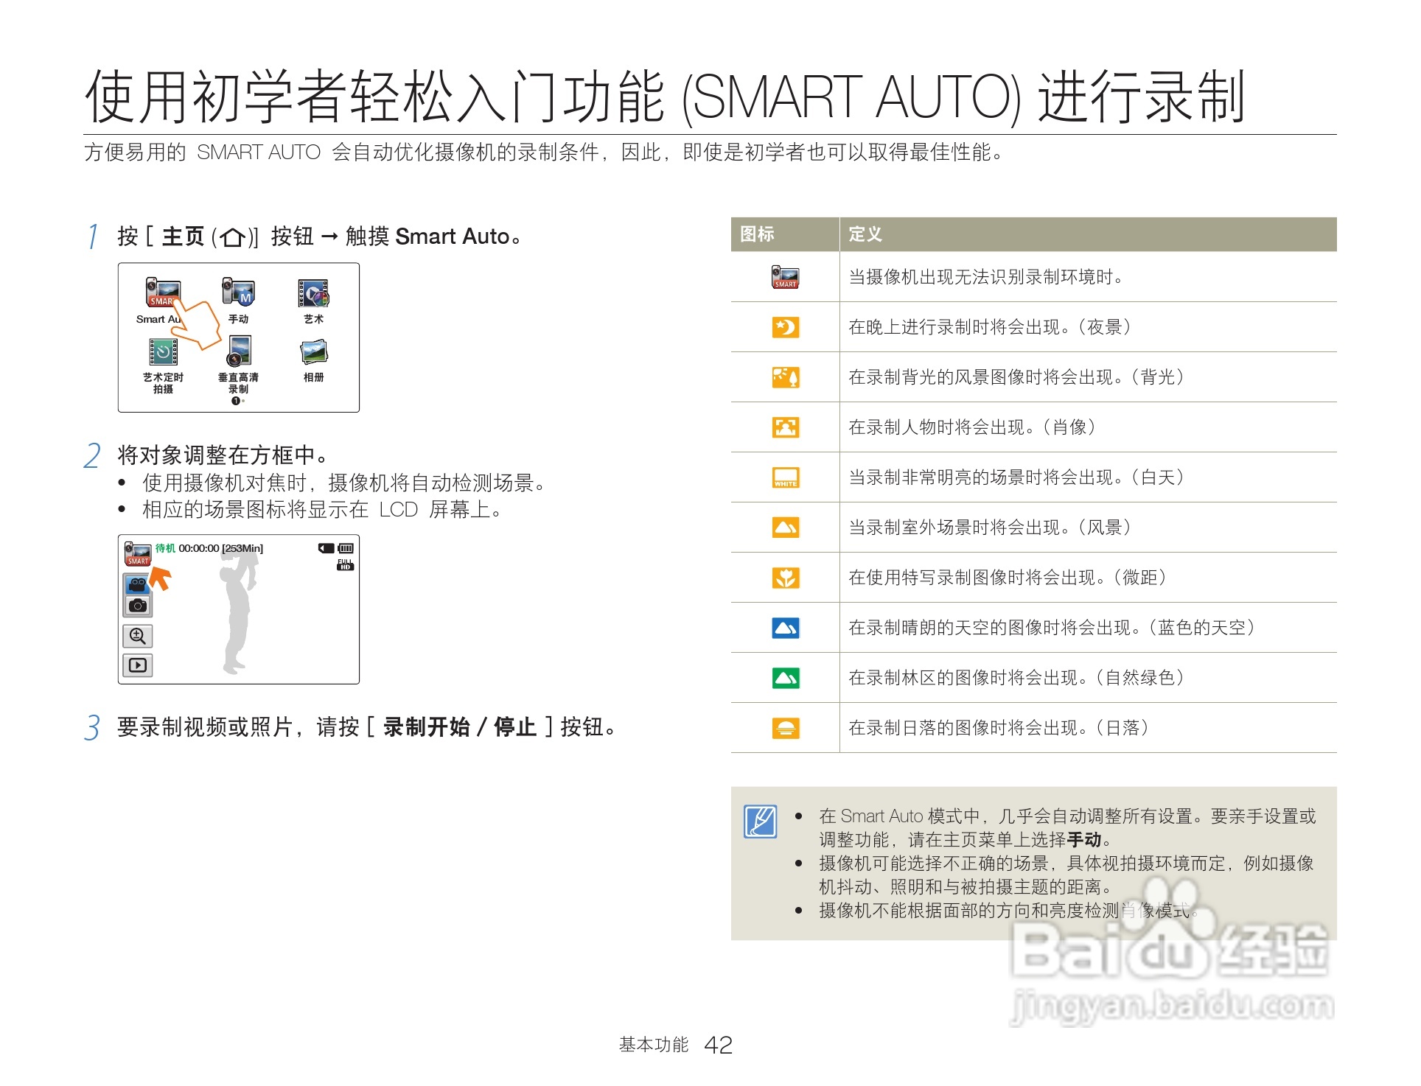Open the 相册 (Album) icon
The height and width of the screenshot is (1086, 1421).
coord(313,352)
